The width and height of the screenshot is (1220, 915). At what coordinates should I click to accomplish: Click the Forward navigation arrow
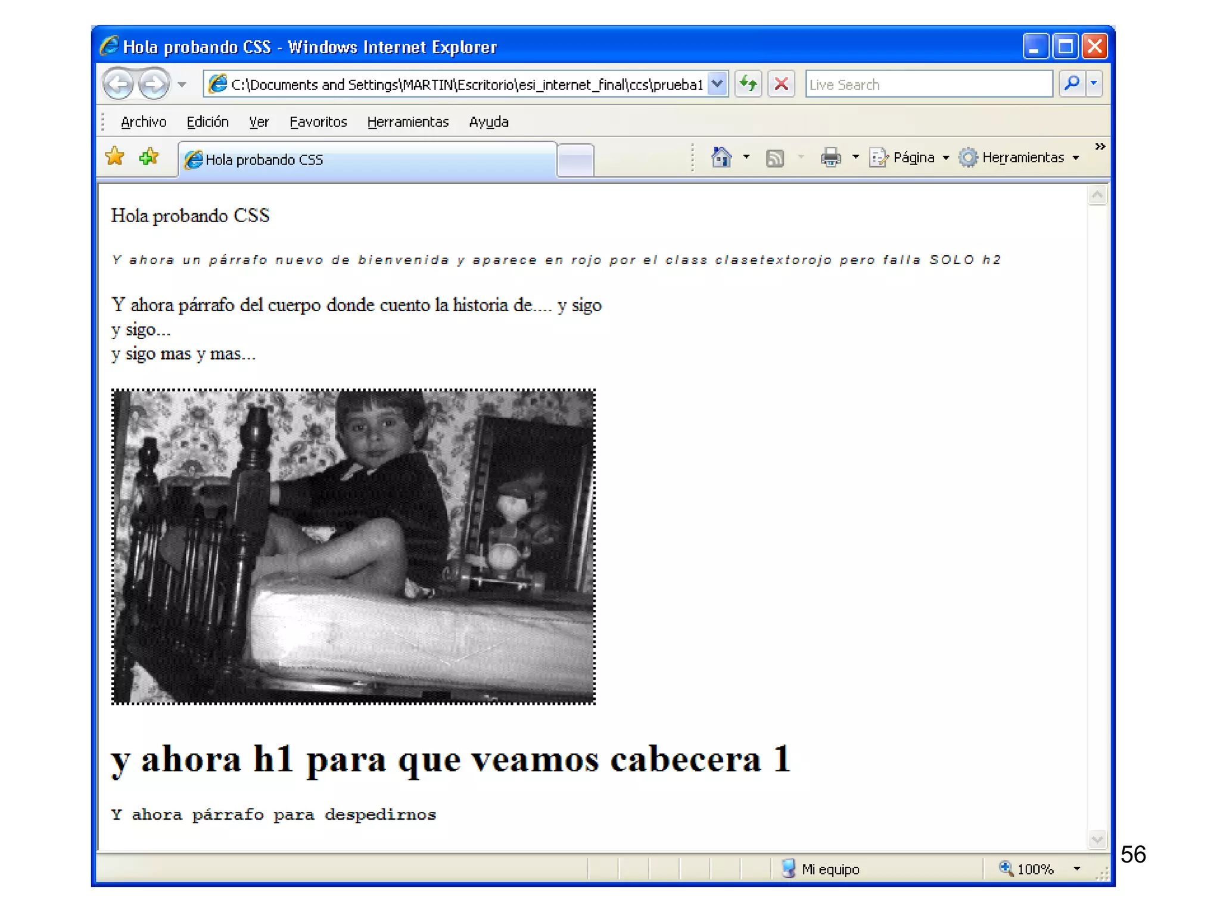click(x=154, y=84)
